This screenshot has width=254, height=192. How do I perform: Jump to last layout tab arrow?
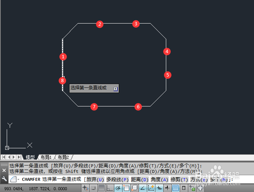pos(19,157)
